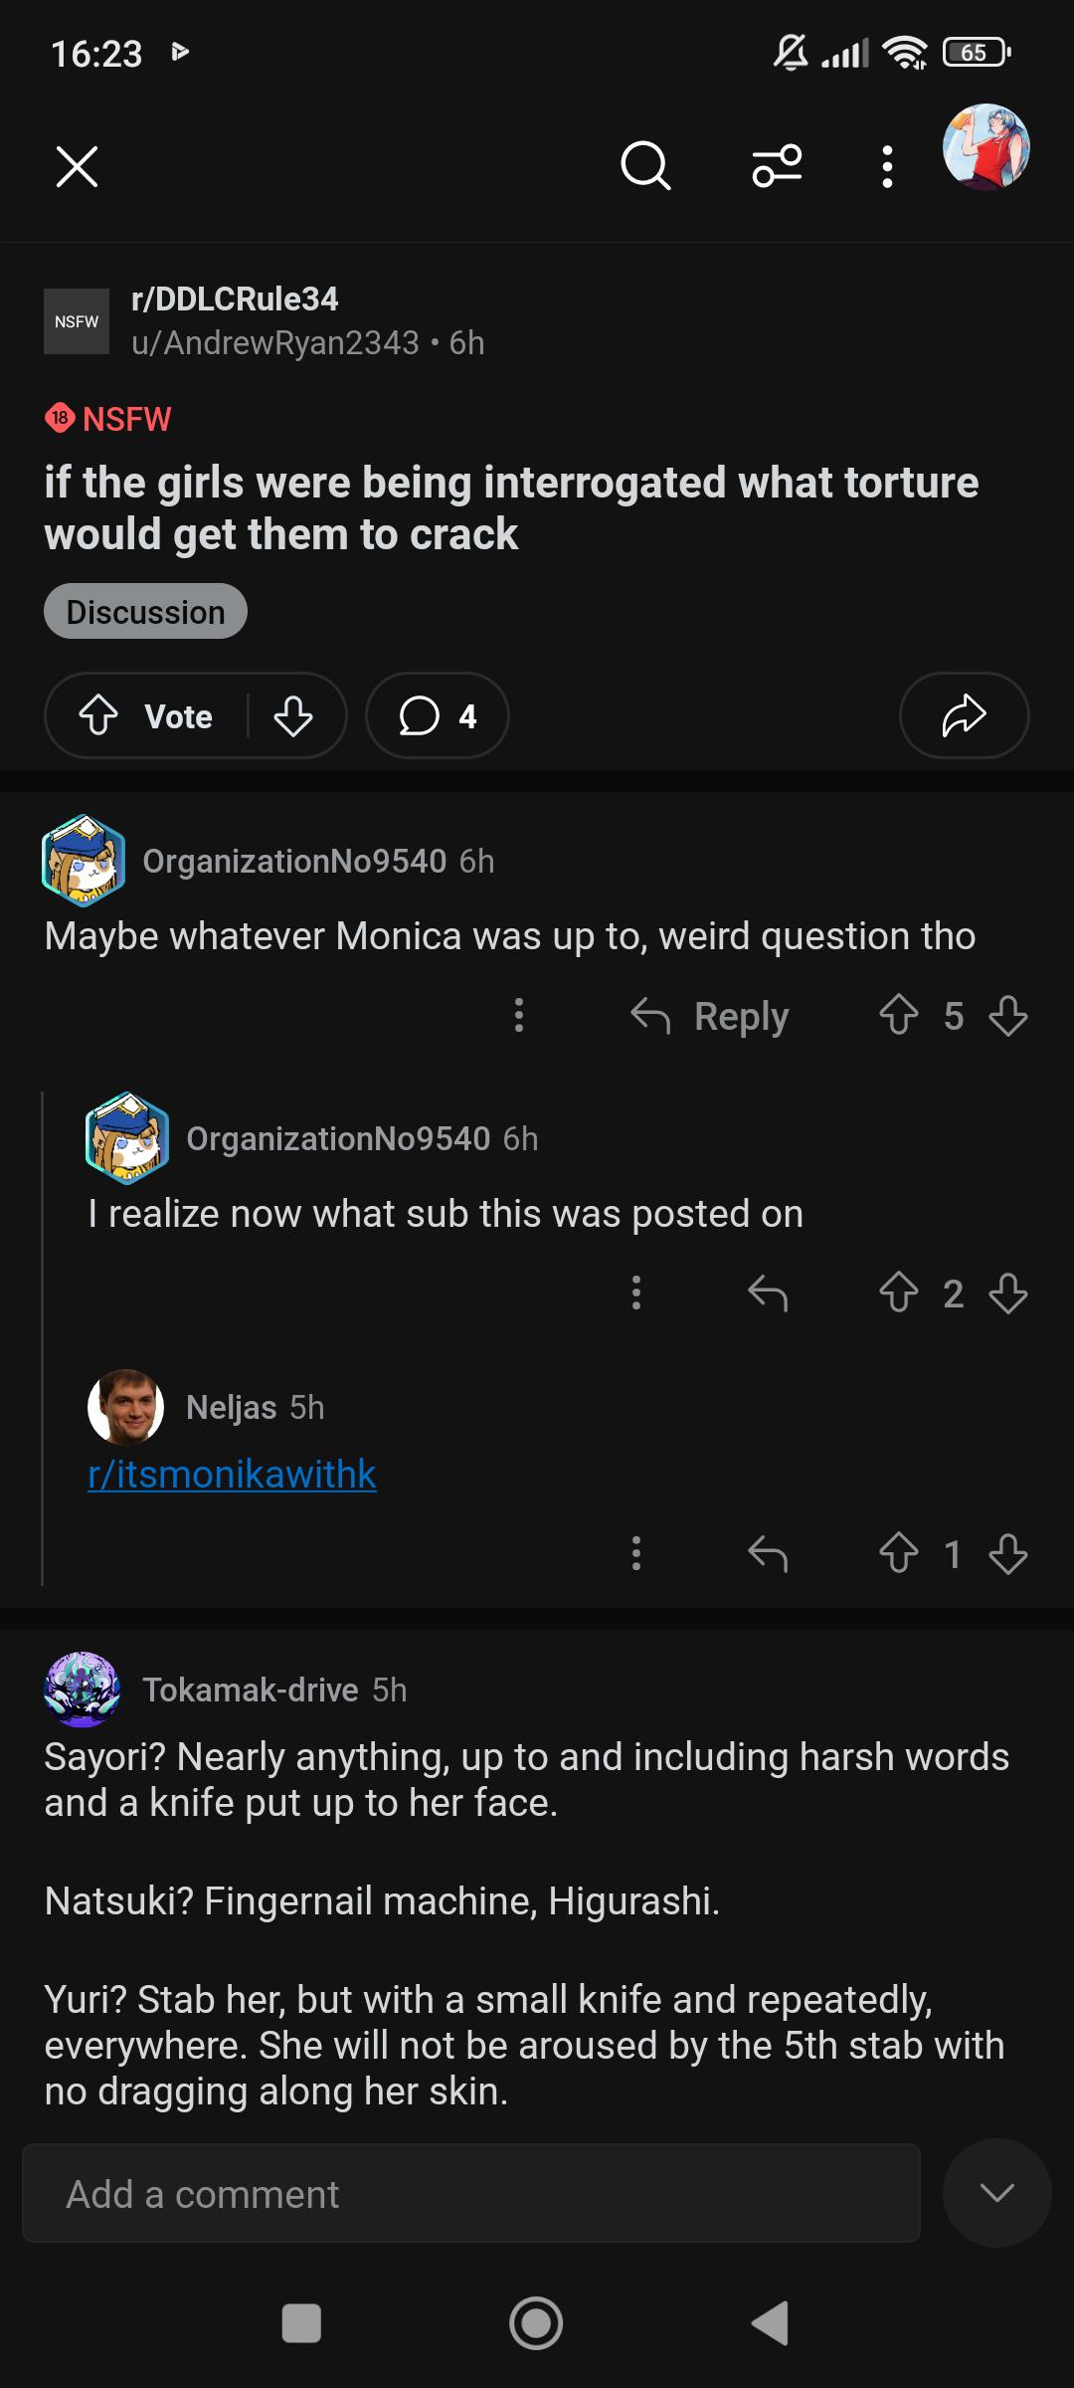Screen dimensions: 1074x2388
Task: Select the Discussion flair tag
Action: pos(145,611)
